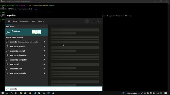Open the terminal icon in the taskbar
170x95 pixels.
click(39, 93)
